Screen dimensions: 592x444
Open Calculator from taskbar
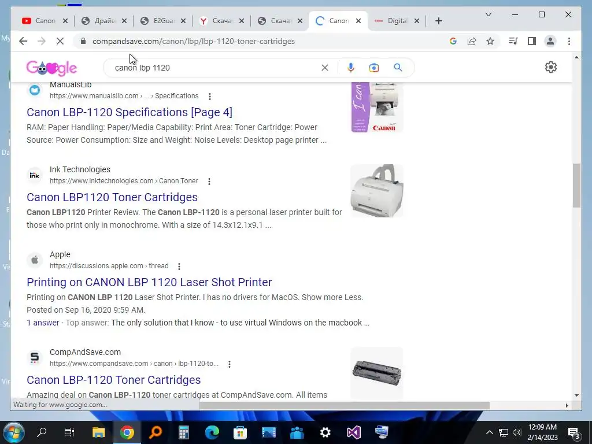[x=183, y=432]
